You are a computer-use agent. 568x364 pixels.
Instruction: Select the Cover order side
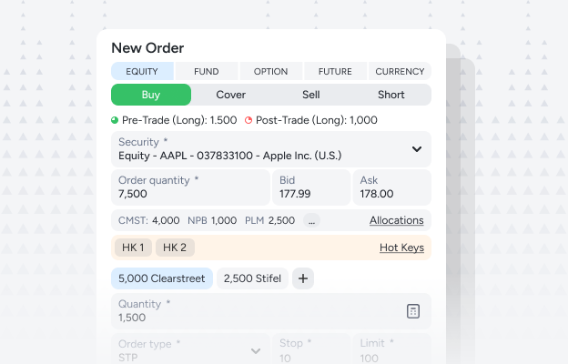[231, 95]
